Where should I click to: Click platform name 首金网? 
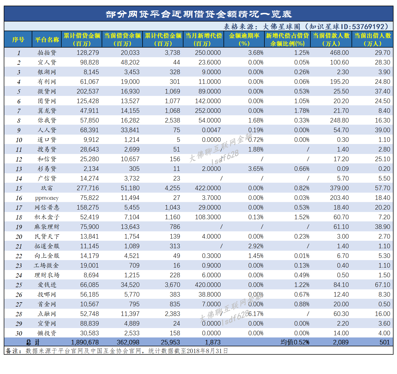point(47,304)
